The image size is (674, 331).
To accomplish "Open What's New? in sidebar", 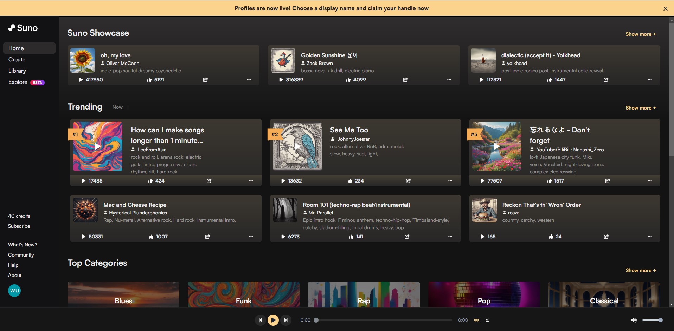I will click(23, 245).
